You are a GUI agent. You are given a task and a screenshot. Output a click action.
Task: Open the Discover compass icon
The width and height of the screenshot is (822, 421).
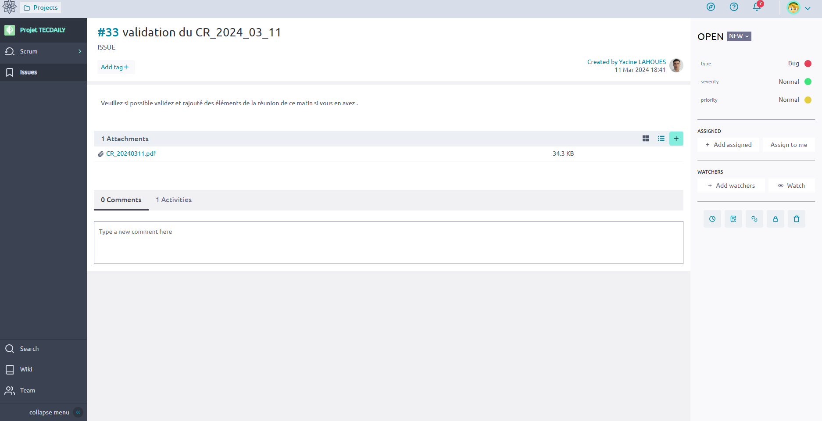tap(711, 7)
